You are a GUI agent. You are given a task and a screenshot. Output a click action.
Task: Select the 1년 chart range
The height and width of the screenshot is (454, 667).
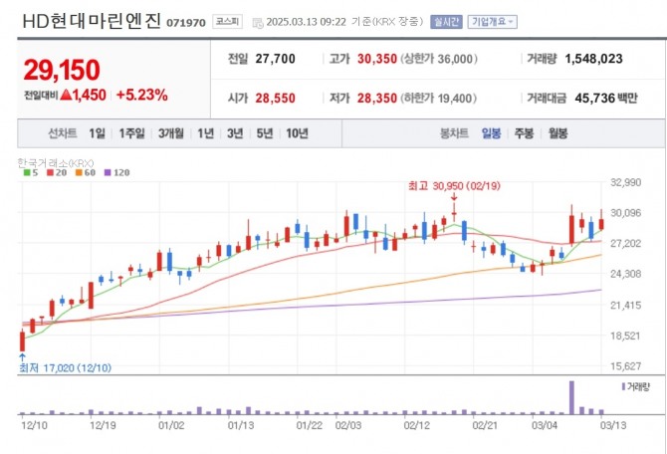click(206, 133)
